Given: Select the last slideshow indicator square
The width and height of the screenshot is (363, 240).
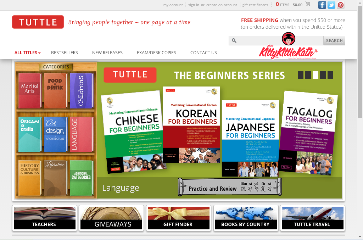Looking at the screenshot, I should (x=330, y=75).
